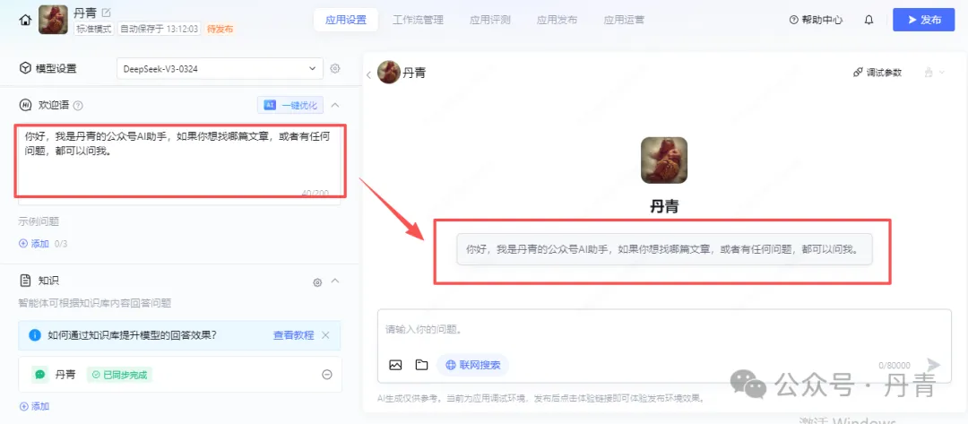Click the edit pencil next to 丹青 title
Viewport: 968px width, 424px height.
[107, 13]
